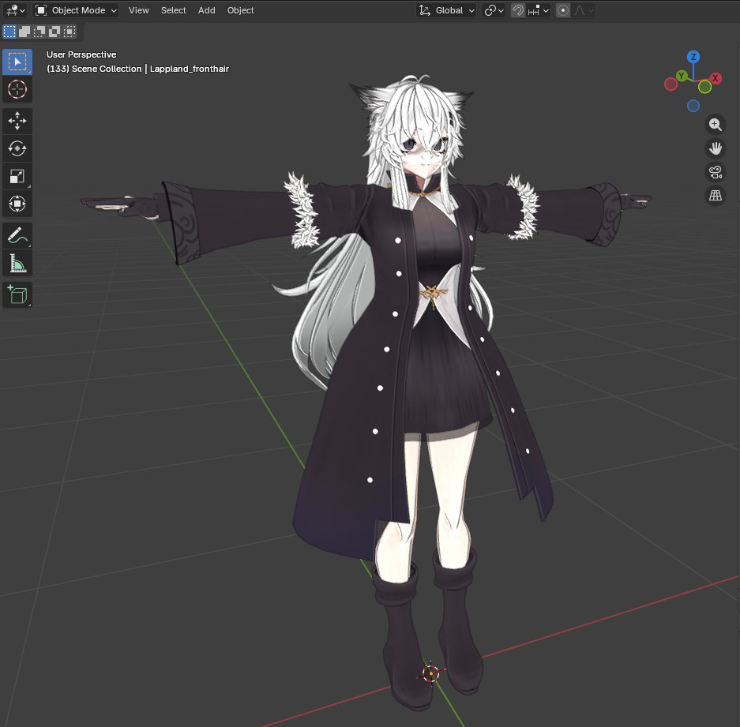Image resolution: width=740 pixels, height=727 pixels.
Task: Open the View menu
Action: pyautogui.click(x=139, y=10)
